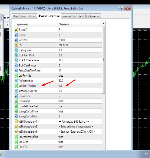
Task: Click the help question mark button
Action: pos(121,8)
